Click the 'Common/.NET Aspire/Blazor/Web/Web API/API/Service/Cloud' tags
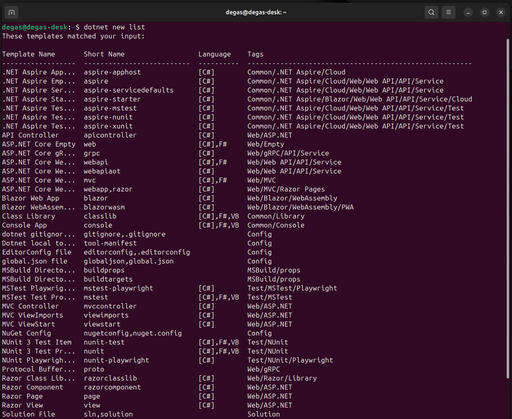512x419 pixels. (360, 99)
